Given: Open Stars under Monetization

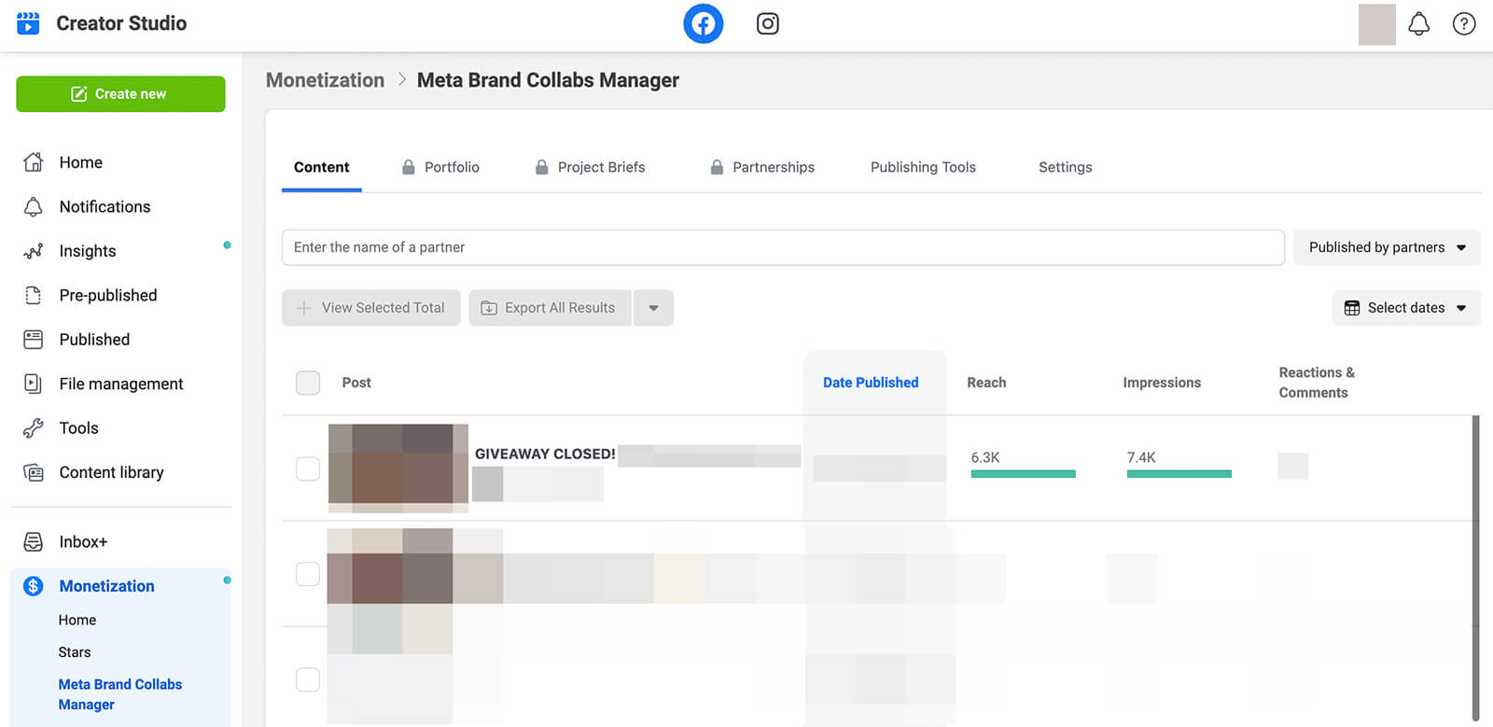Looking at the screenshot, I should point(75,652).
